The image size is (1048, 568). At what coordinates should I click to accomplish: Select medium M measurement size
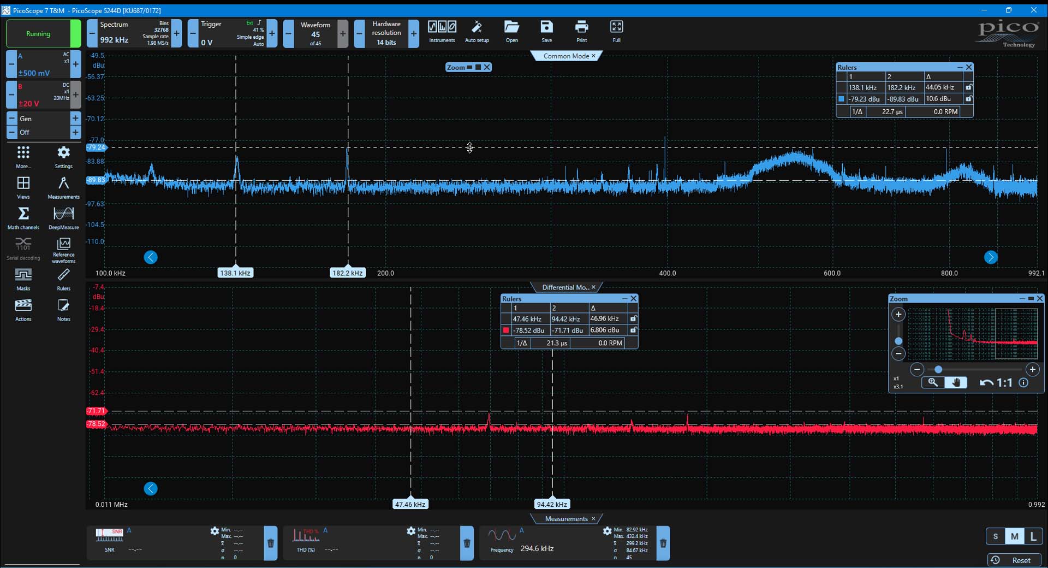(1014, 536)
